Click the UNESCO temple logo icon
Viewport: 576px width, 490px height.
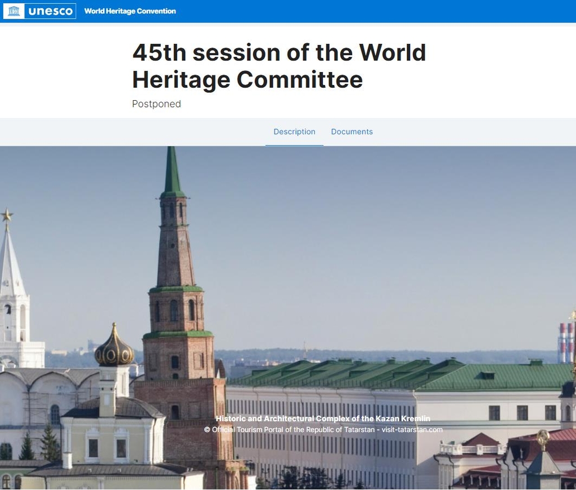pyautogui.click(x=14, y=11)
